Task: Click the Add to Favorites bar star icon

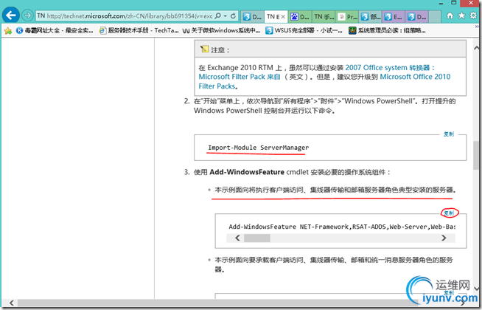Action: 8,30
